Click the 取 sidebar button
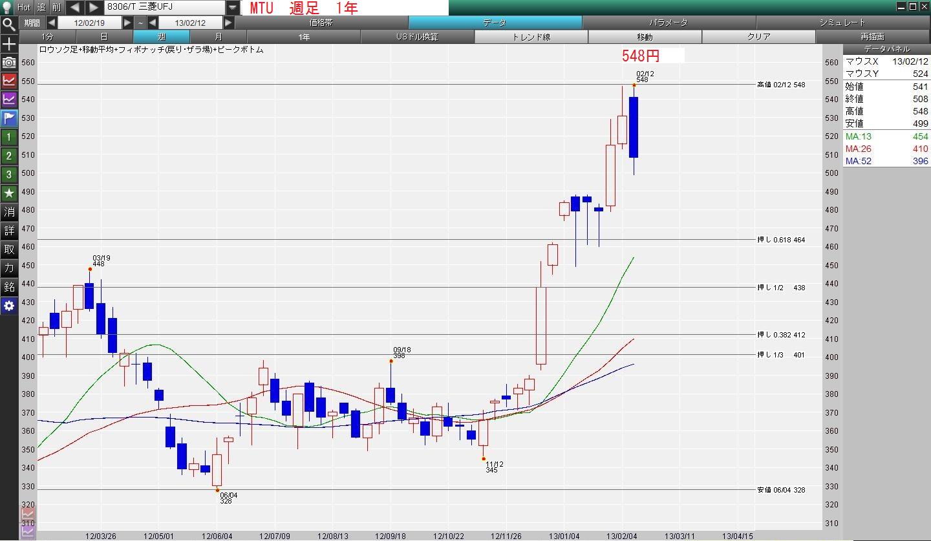 coord(9,249)
